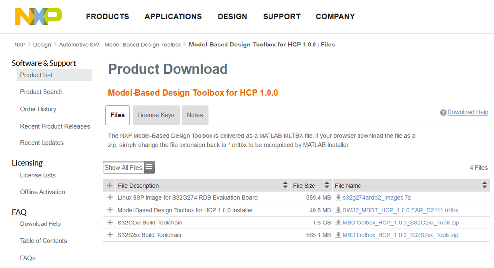Switch to the Notes tab
The image size is (494, 268).
(195, 115)
